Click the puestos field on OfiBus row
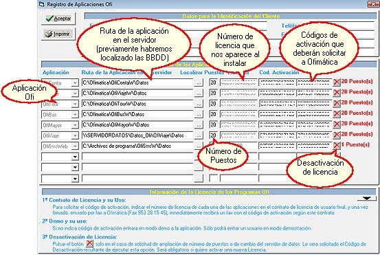The width and height of the screenshot is (380, 255). click(x=213, y=114)
